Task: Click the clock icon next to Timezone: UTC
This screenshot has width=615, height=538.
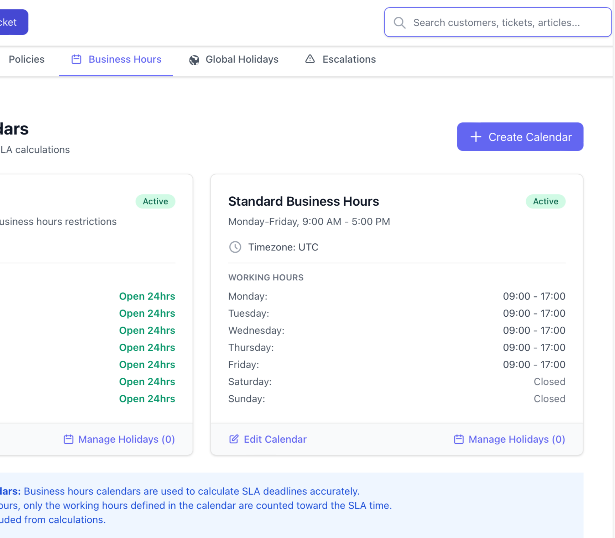Action: point(235,247)
